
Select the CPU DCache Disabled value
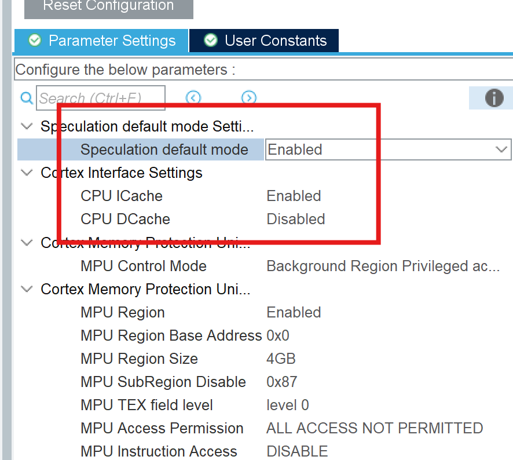pos(296,220)
